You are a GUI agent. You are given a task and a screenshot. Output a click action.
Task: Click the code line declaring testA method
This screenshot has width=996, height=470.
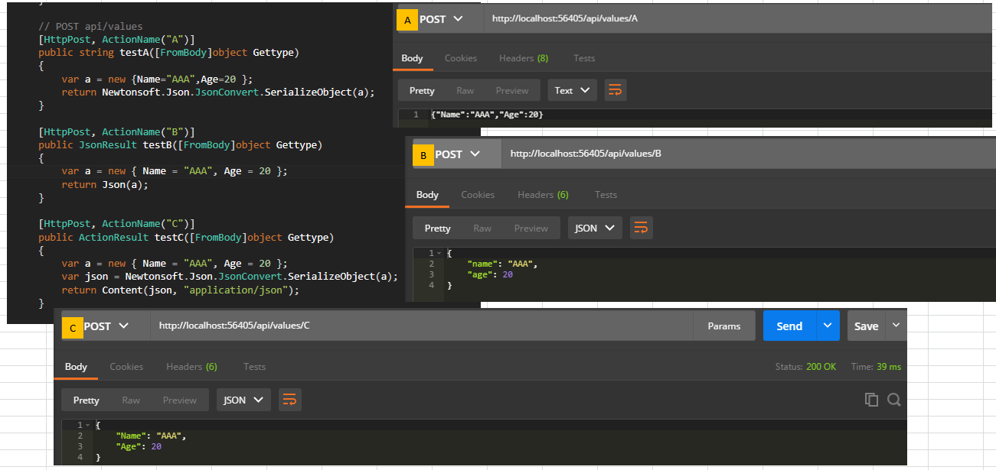(168, 53)
